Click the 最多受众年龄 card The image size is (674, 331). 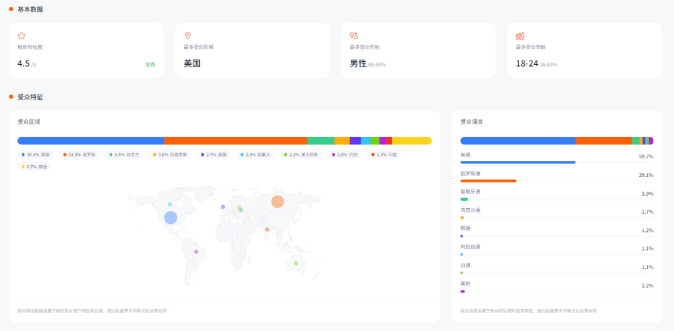[584, 50]
